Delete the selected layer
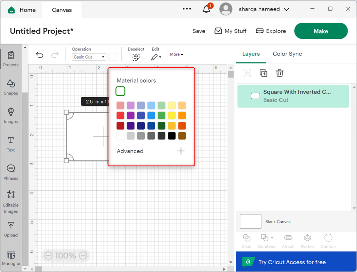Screen dimensions: 357x272 pos(280,73)
